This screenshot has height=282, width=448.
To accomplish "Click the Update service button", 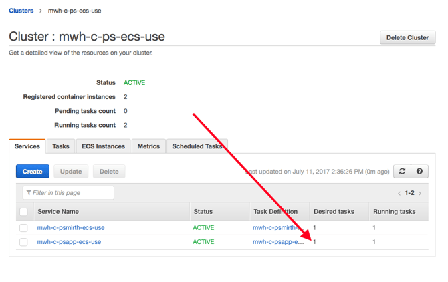I will 71,172.
